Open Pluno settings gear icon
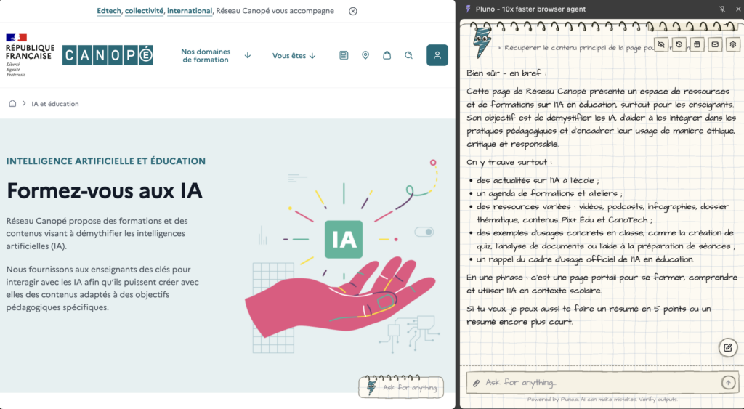 click(x=733, y=44)
